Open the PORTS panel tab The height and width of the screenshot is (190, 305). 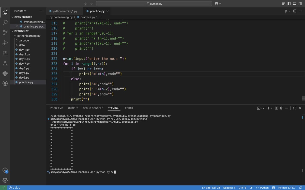(x=129, y=108)
